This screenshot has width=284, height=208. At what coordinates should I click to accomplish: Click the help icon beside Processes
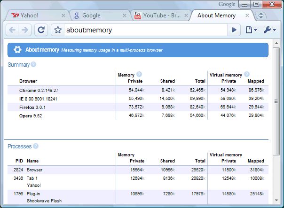pyautogui.click(x=36, y=146)
